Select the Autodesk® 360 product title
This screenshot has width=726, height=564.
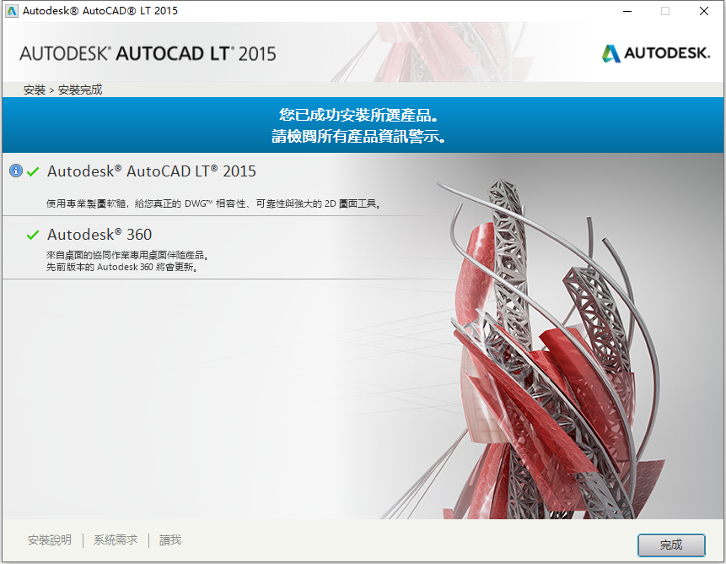point(99,234)
